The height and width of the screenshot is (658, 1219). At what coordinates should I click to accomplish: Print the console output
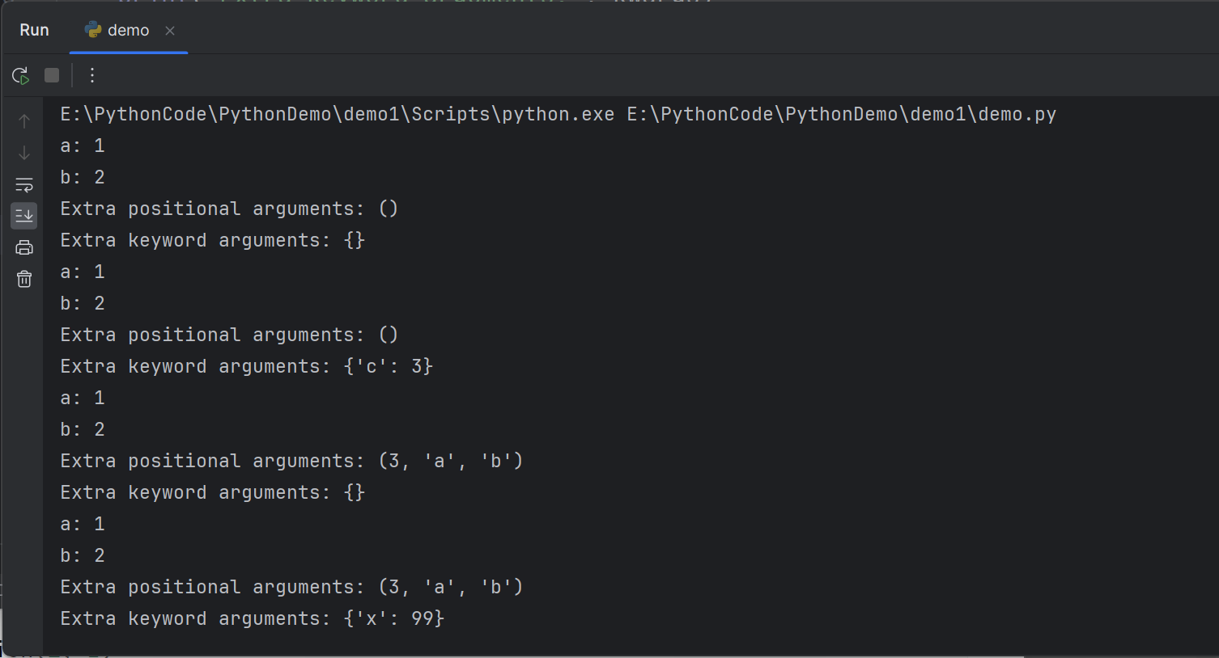24,247
